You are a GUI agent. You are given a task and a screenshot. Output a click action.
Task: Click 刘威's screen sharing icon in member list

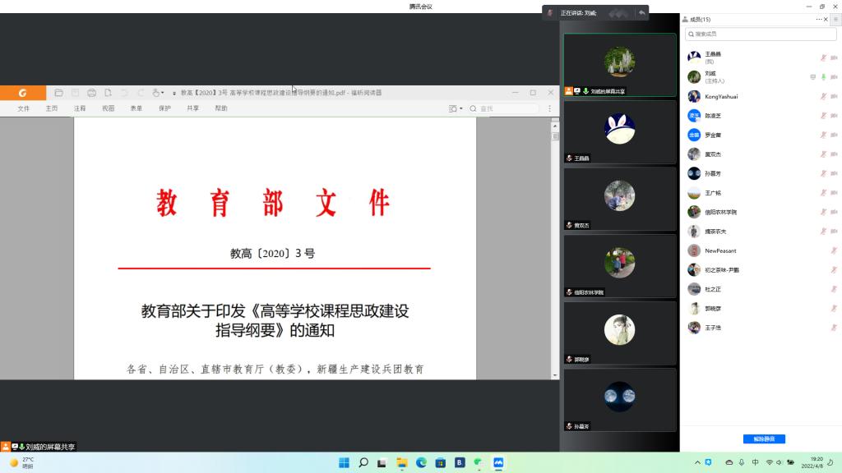point(813,77)
